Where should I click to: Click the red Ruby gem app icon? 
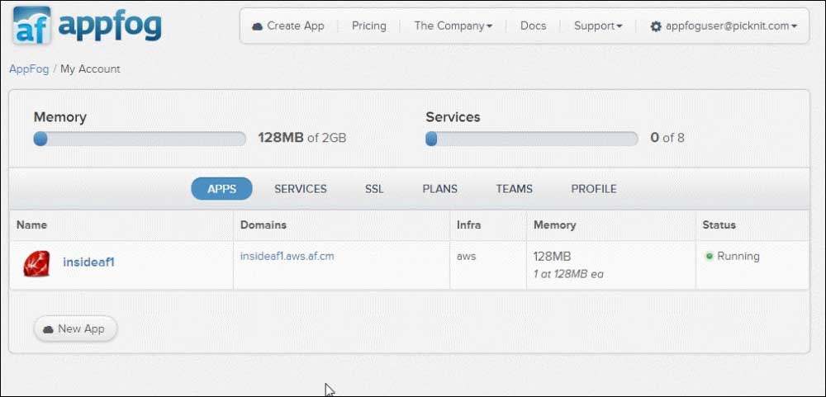pyautogui.click(x=36, y=264)
